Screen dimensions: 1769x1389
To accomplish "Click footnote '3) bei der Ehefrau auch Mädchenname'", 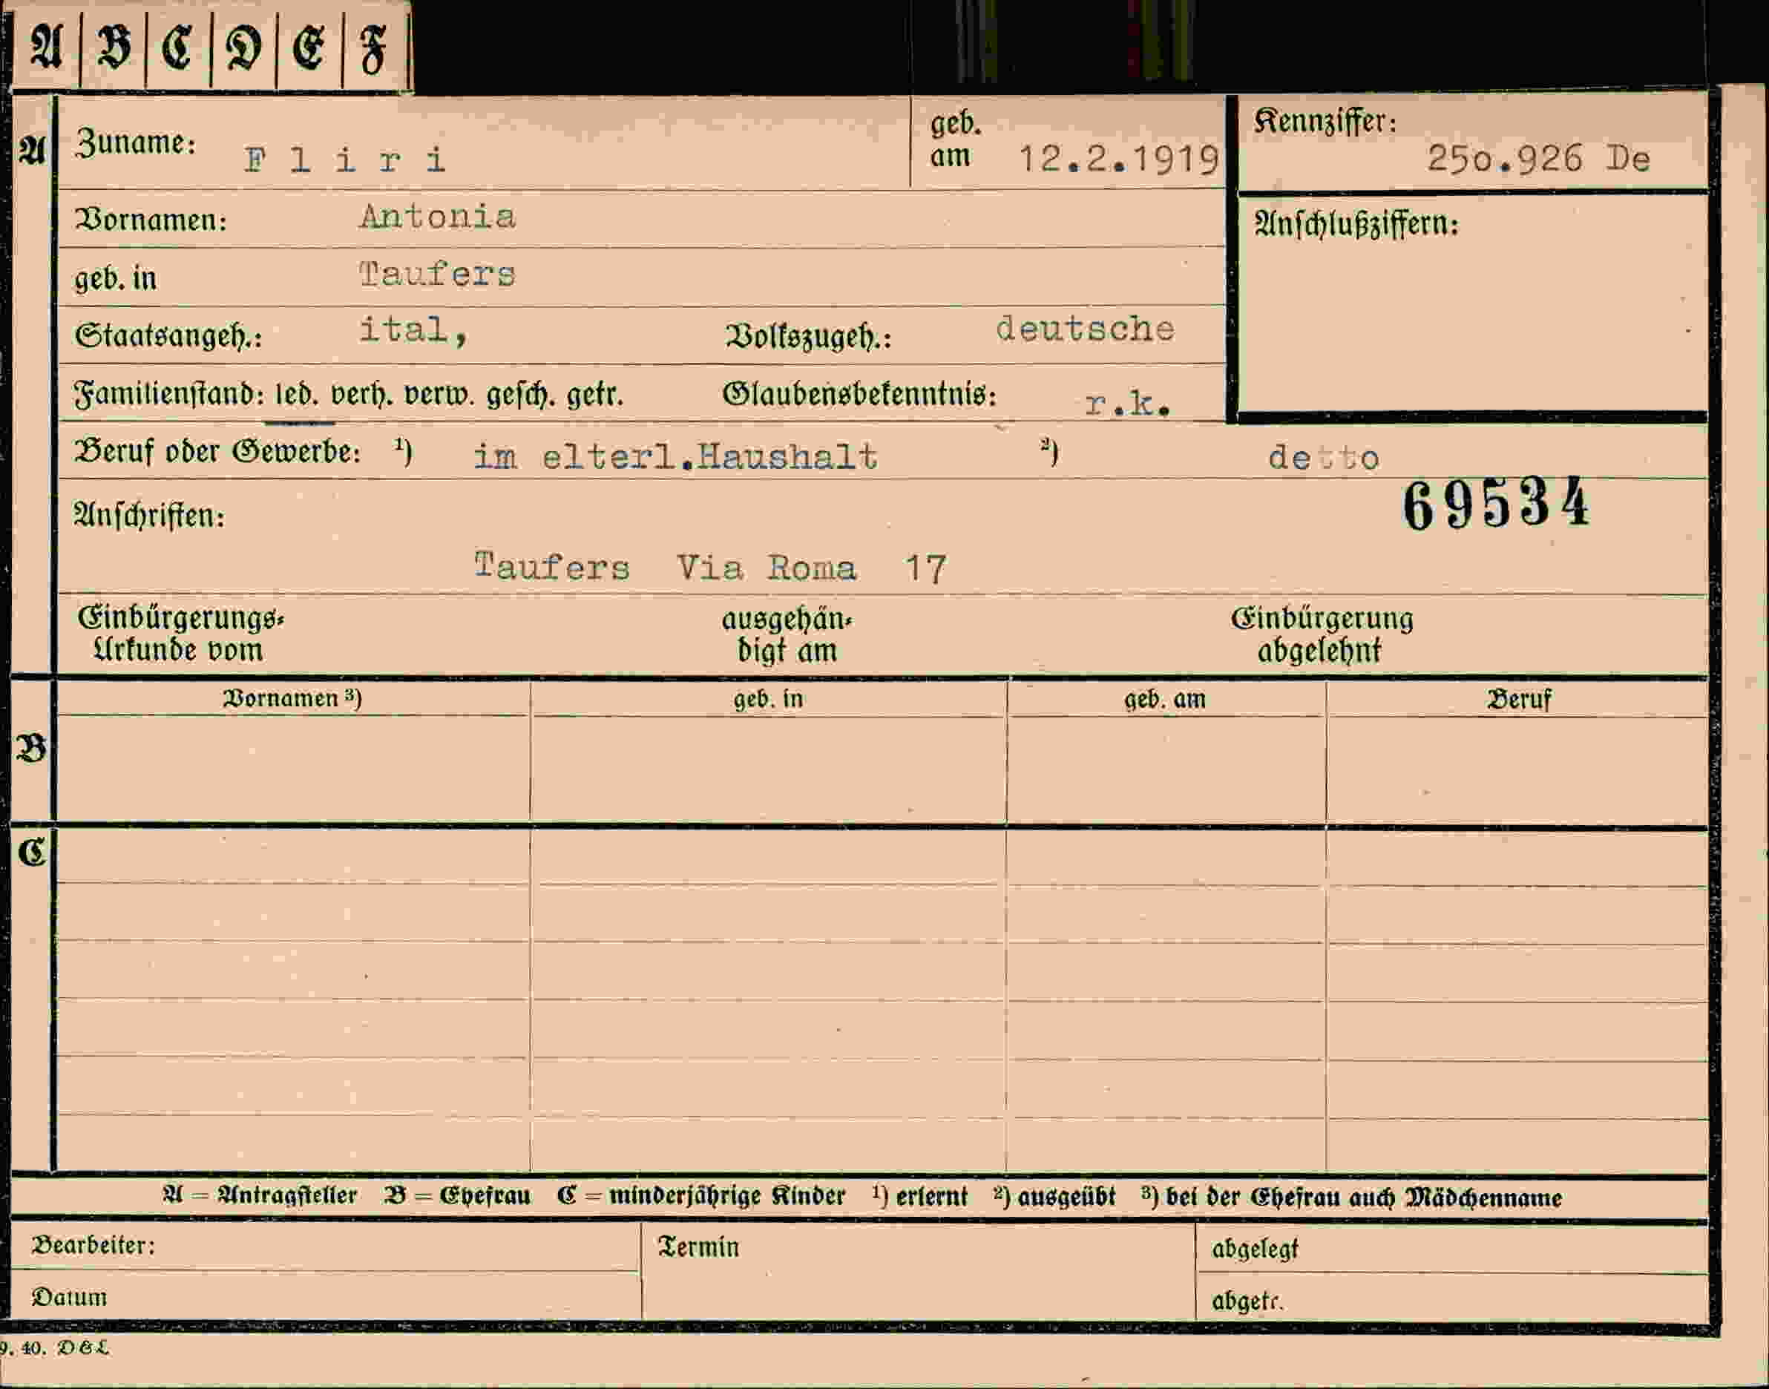I will tap(1352, 1197).
